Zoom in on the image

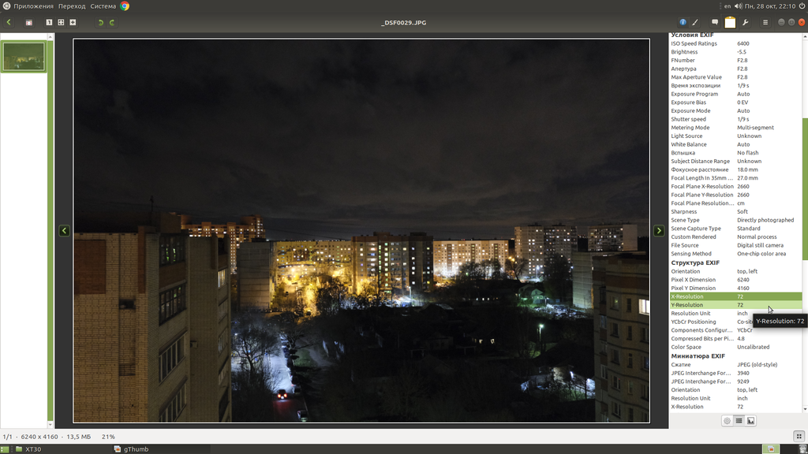(x=73, y=22)
